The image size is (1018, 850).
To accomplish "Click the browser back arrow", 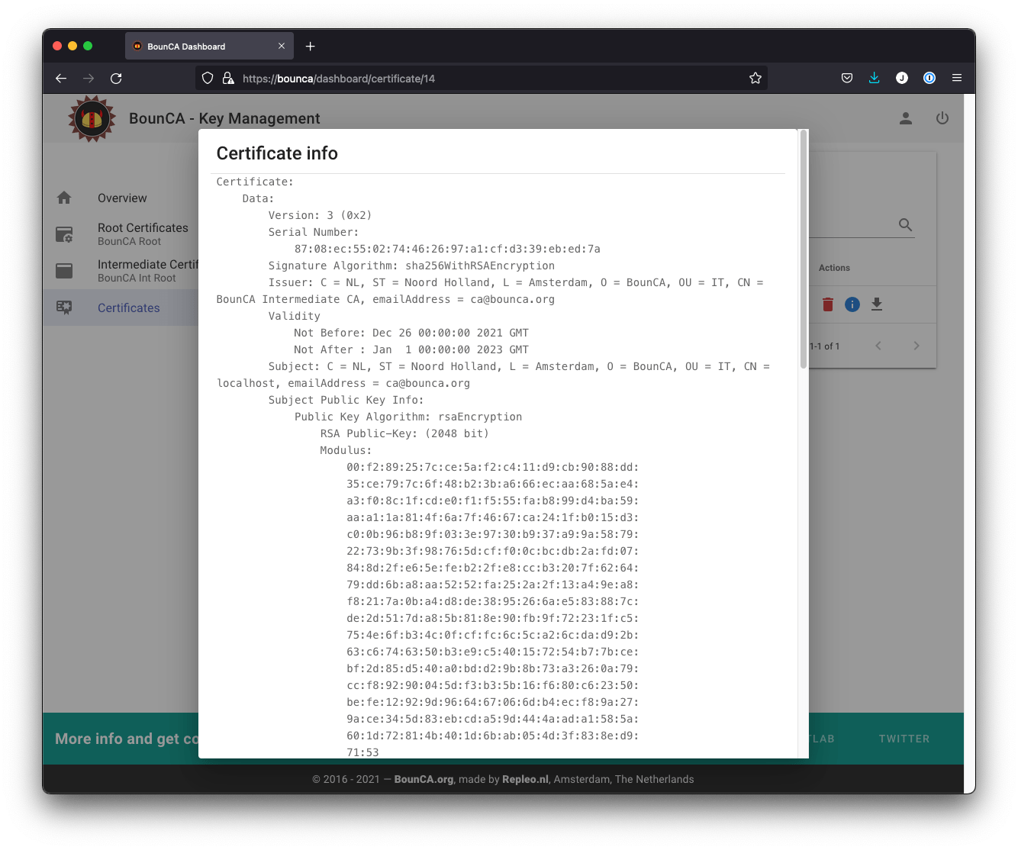I will click(x=61, y=78).
